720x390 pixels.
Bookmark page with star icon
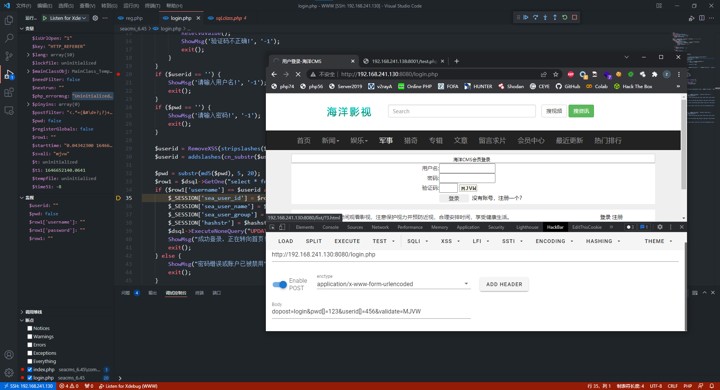click(556, 74)
